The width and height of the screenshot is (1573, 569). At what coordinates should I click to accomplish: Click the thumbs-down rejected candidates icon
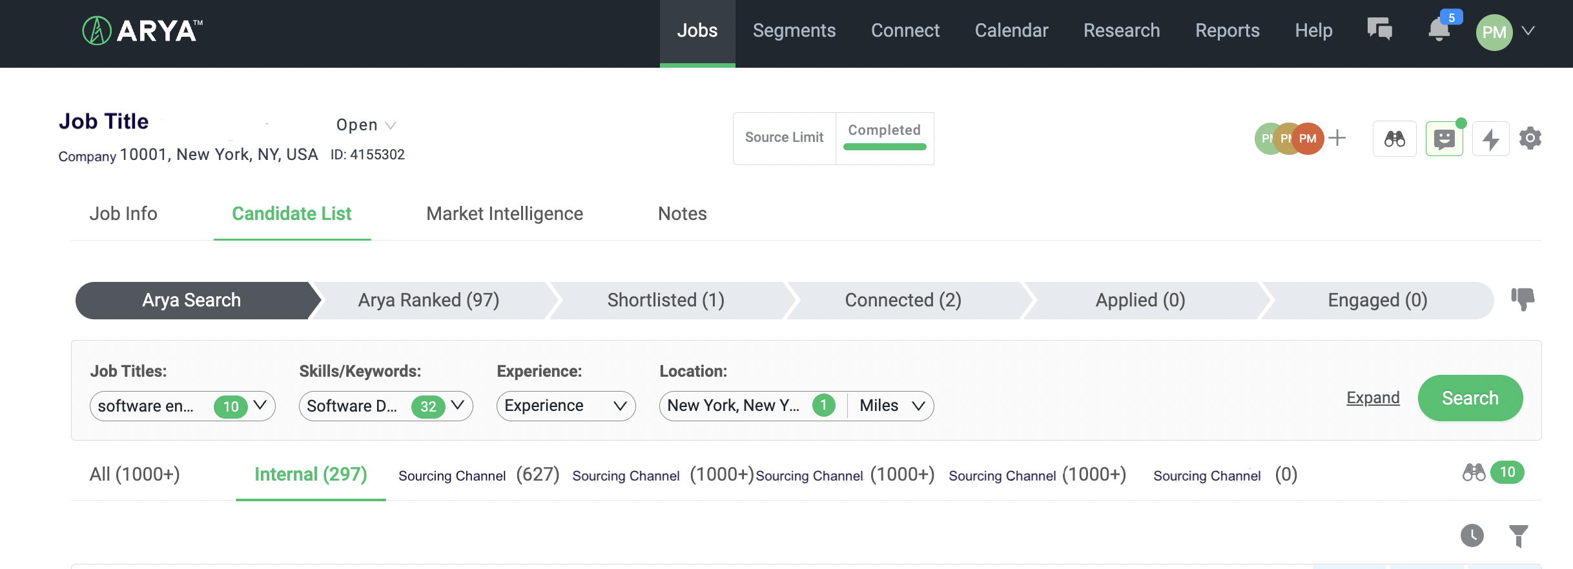1522,299
